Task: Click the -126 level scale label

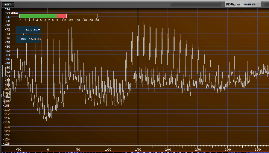Action: (7, 143)
